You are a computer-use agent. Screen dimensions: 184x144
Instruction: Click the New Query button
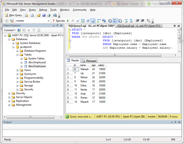coord(13,15)
